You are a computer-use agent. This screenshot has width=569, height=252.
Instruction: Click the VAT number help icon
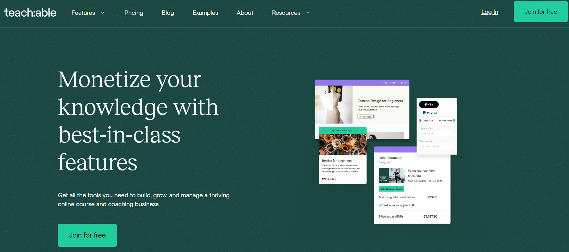pyautogui.click(x=413, y=205)
